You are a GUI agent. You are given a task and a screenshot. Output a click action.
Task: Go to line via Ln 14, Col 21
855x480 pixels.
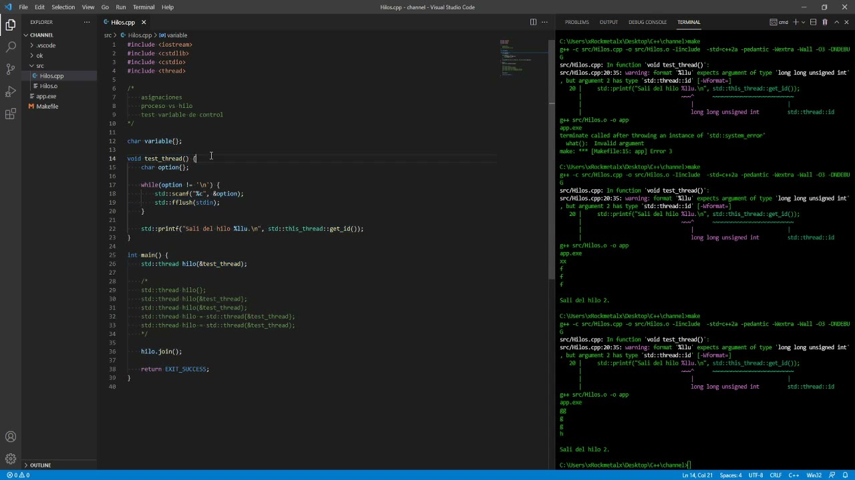point(697,475)
